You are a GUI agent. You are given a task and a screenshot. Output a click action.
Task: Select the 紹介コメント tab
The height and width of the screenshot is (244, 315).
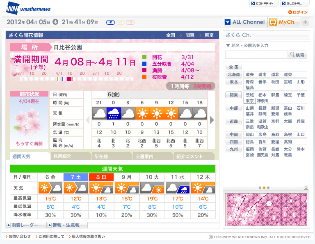194,156
